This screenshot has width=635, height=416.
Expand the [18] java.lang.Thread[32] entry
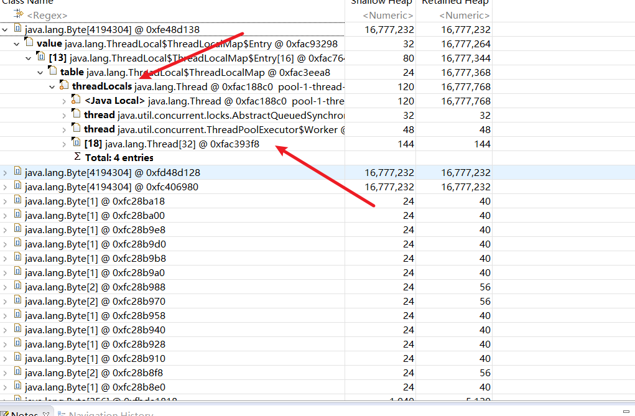point(64,144)
